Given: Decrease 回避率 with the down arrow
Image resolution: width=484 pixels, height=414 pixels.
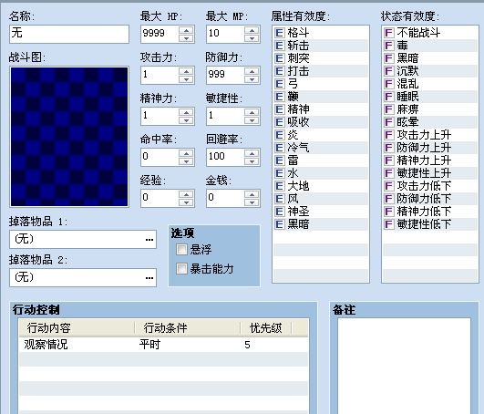Looking at the screenshot, I should tap(252, 161).
